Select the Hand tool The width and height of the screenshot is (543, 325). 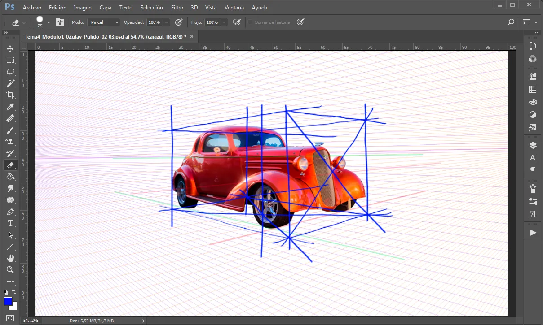tap(10, 258)
